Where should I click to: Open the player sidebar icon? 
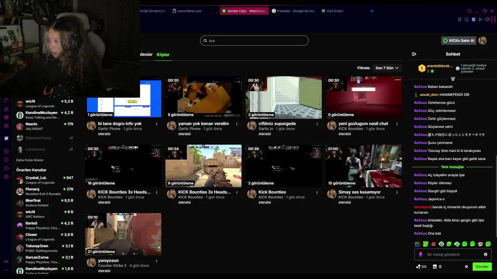pyautogui.click(x=6, y=152)
